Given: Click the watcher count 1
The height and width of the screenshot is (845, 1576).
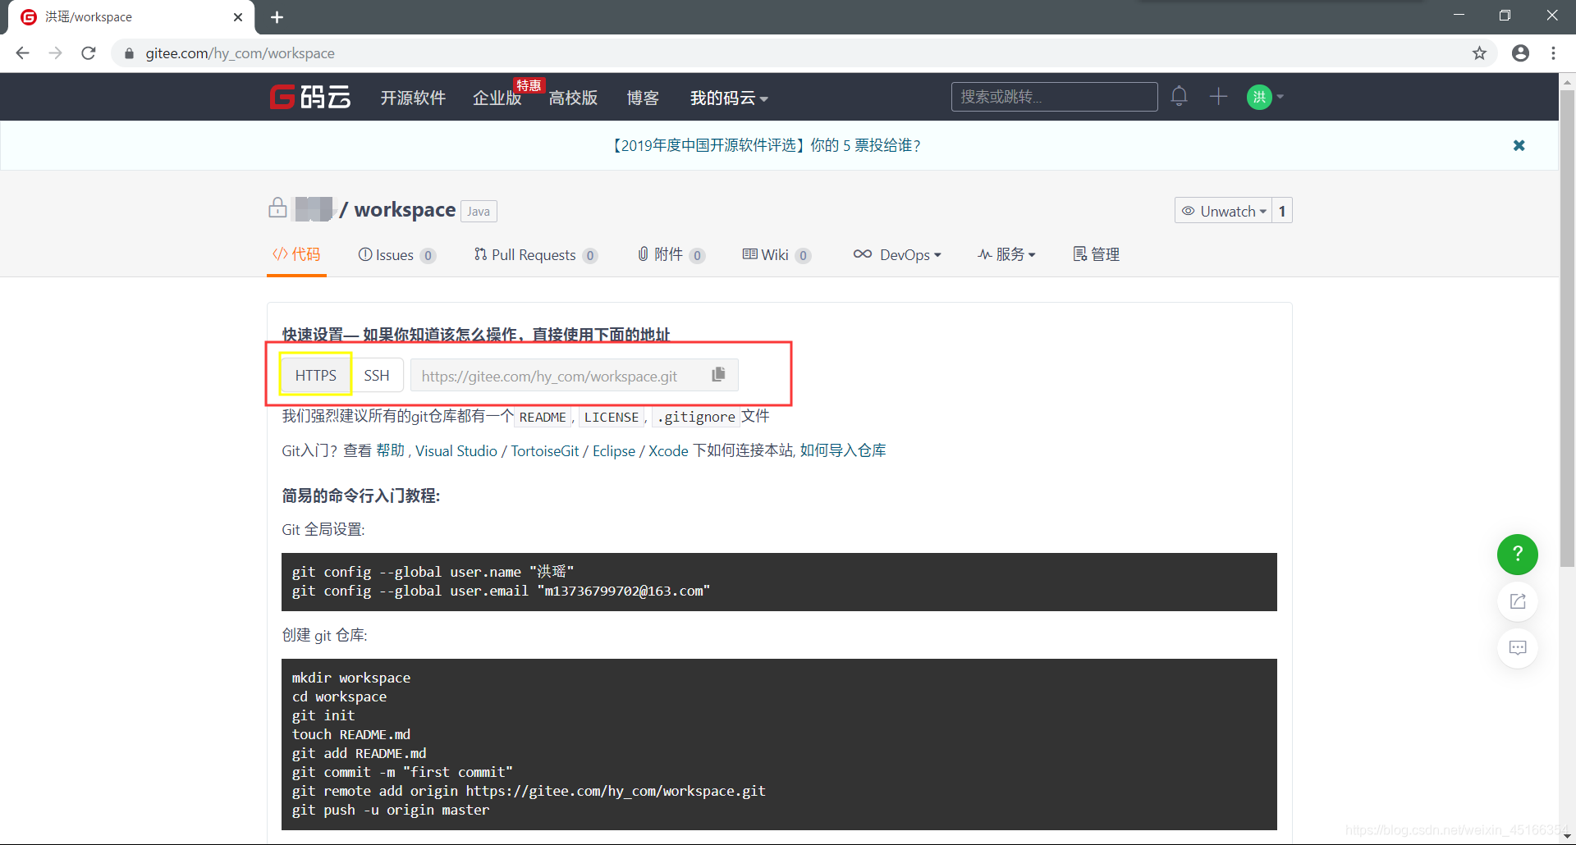Looking at the screenshot, I should click(1281, 211).
